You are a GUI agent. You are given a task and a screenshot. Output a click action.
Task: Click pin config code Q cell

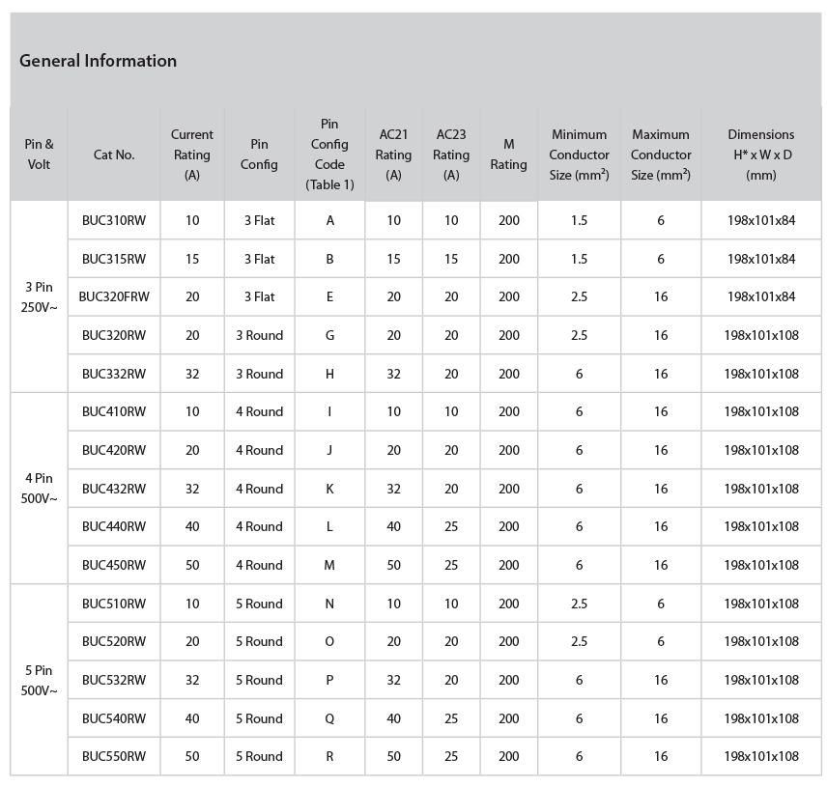[x=329, y=718]
